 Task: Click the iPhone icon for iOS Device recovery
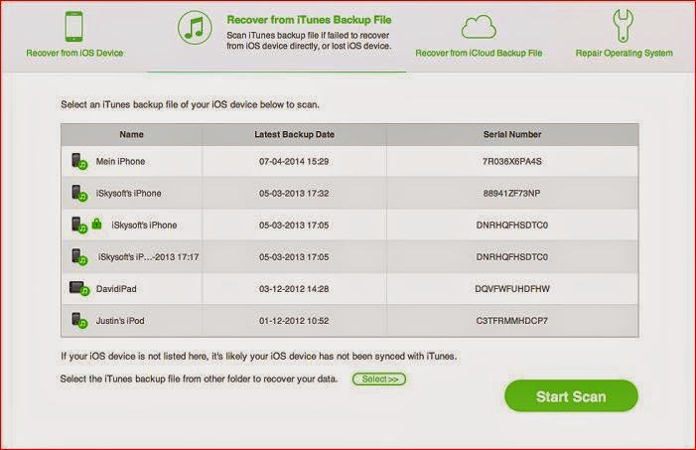73,26
